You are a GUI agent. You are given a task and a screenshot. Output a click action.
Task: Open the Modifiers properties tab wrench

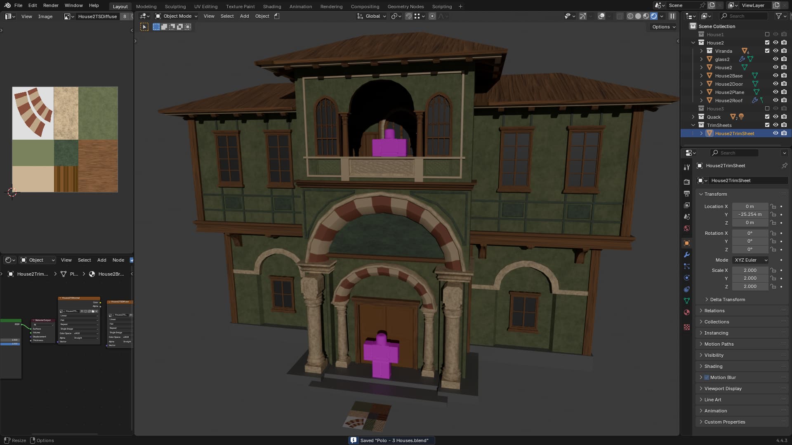(687, 255)
